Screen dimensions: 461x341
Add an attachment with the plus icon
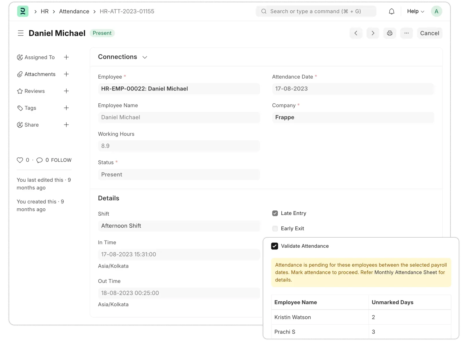coord(66,74)
